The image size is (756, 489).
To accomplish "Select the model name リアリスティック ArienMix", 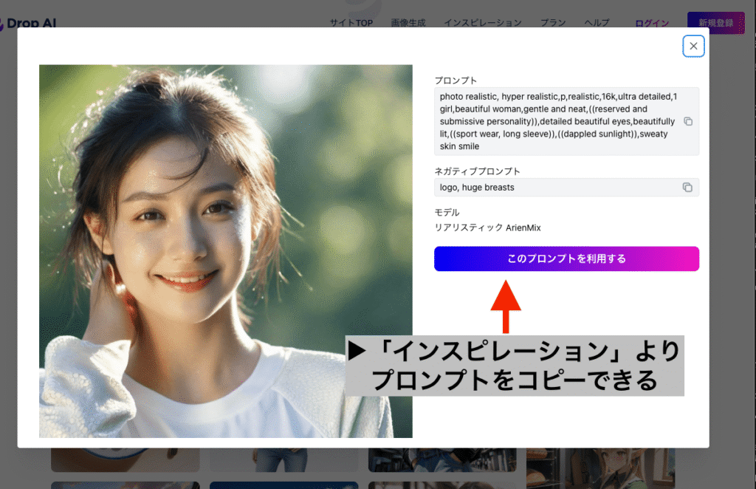I will pyautogui.click(x=487, y=228).
